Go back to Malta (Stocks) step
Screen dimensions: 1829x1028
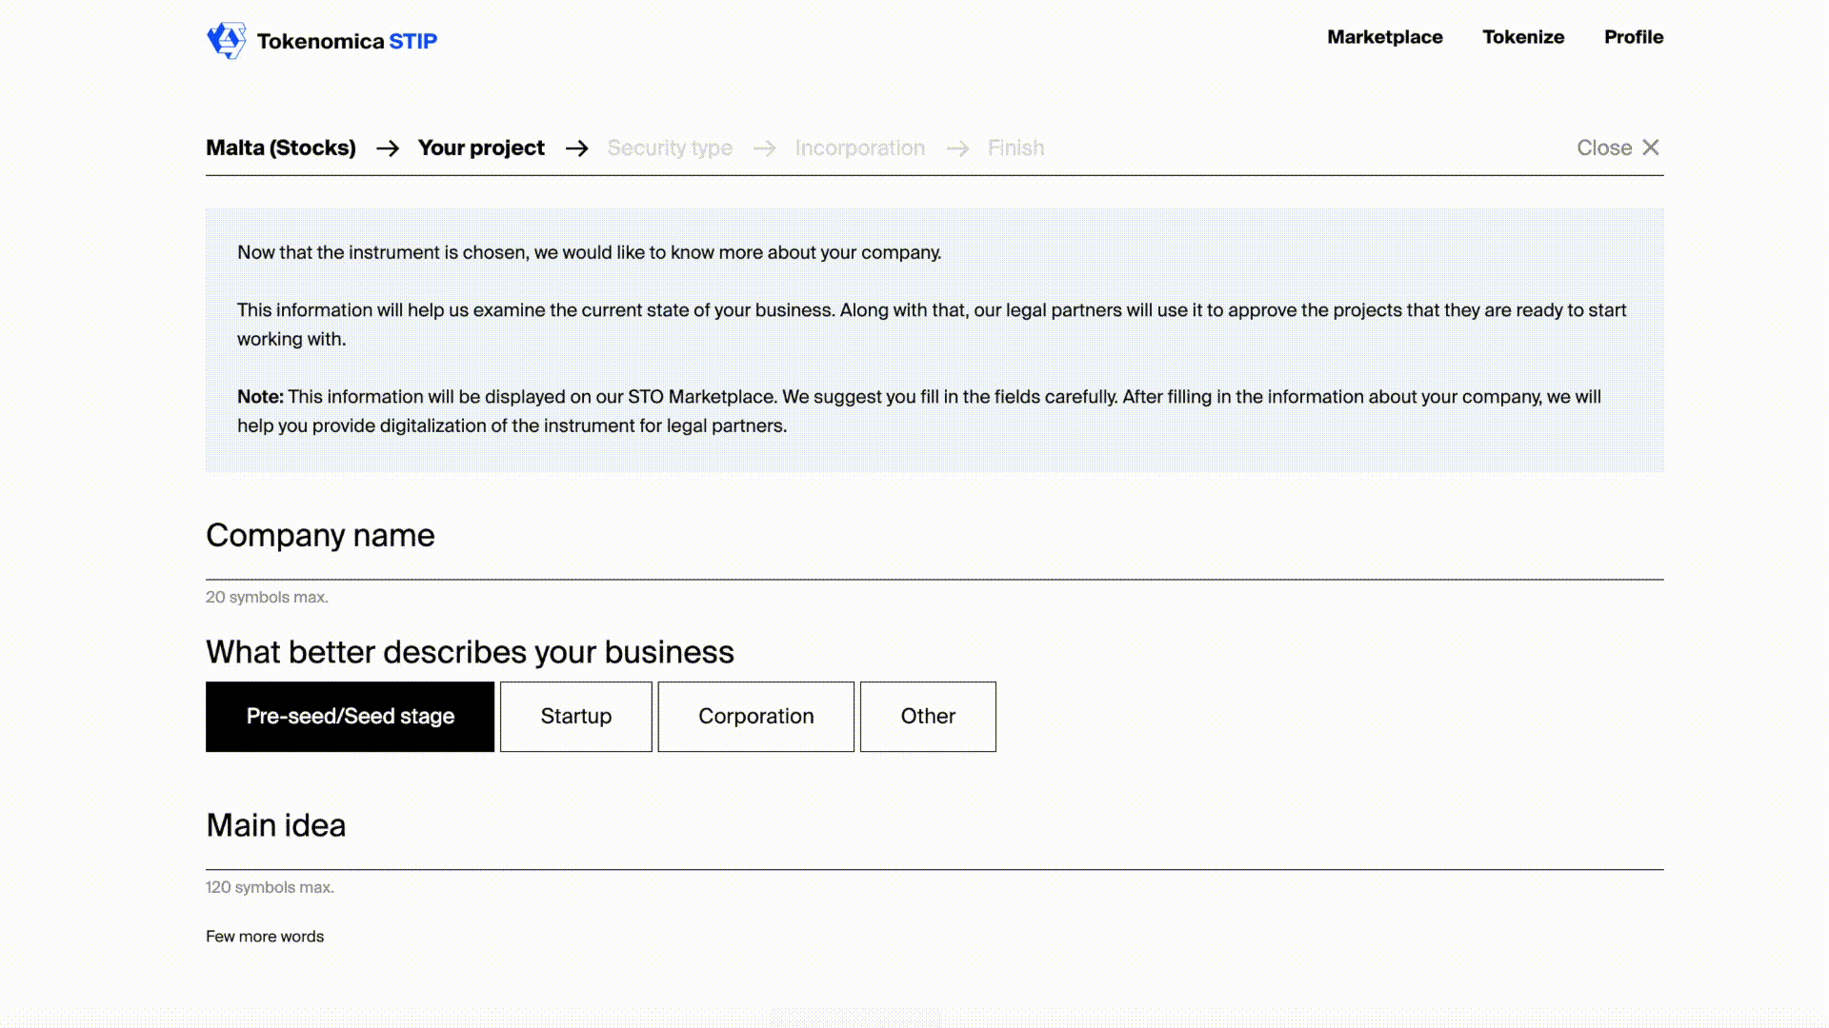(x=281, y=148)
